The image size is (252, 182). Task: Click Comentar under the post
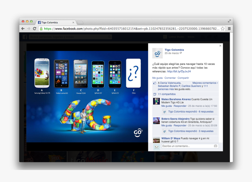170,78
